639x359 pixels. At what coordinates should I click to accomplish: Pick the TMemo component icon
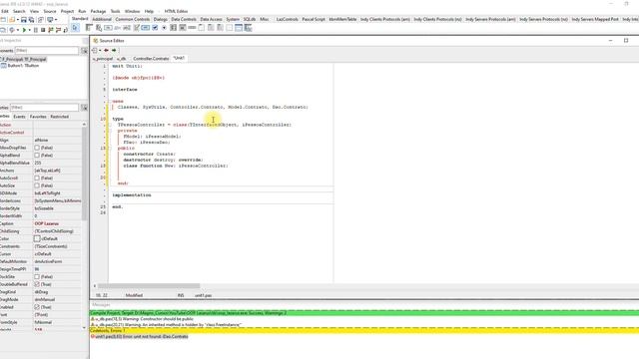[x=137, y=28]
